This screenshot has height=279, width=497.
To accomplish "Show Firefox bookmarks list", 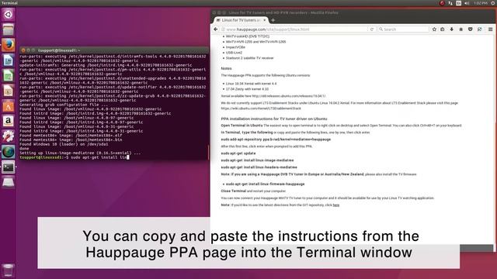I will [443, 29].
